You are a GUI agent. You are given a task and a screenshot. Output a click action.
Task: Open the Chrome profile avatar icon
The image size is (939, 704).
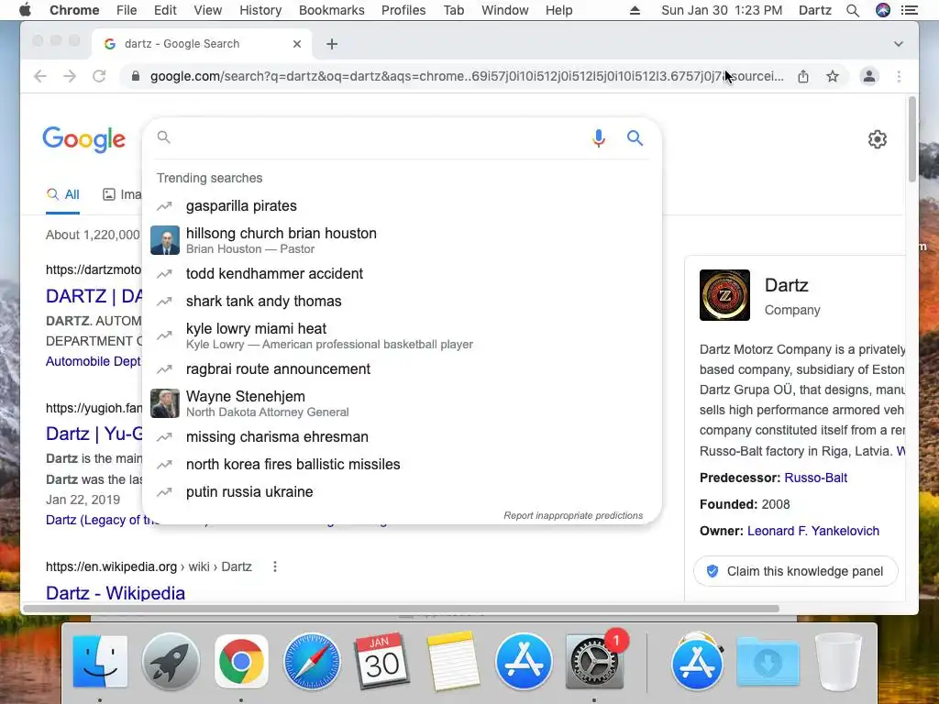tap(869, 76)
